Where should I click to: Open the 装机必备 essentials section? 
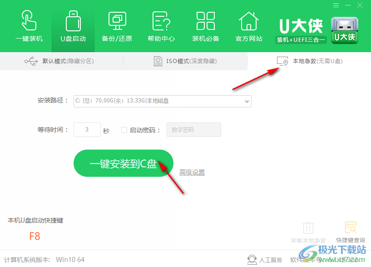[205, 26]
